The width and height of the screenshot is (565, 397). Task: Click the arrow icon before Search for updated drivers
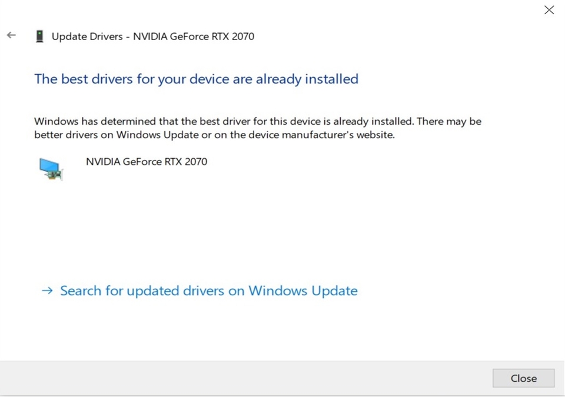tap(47, 291)
